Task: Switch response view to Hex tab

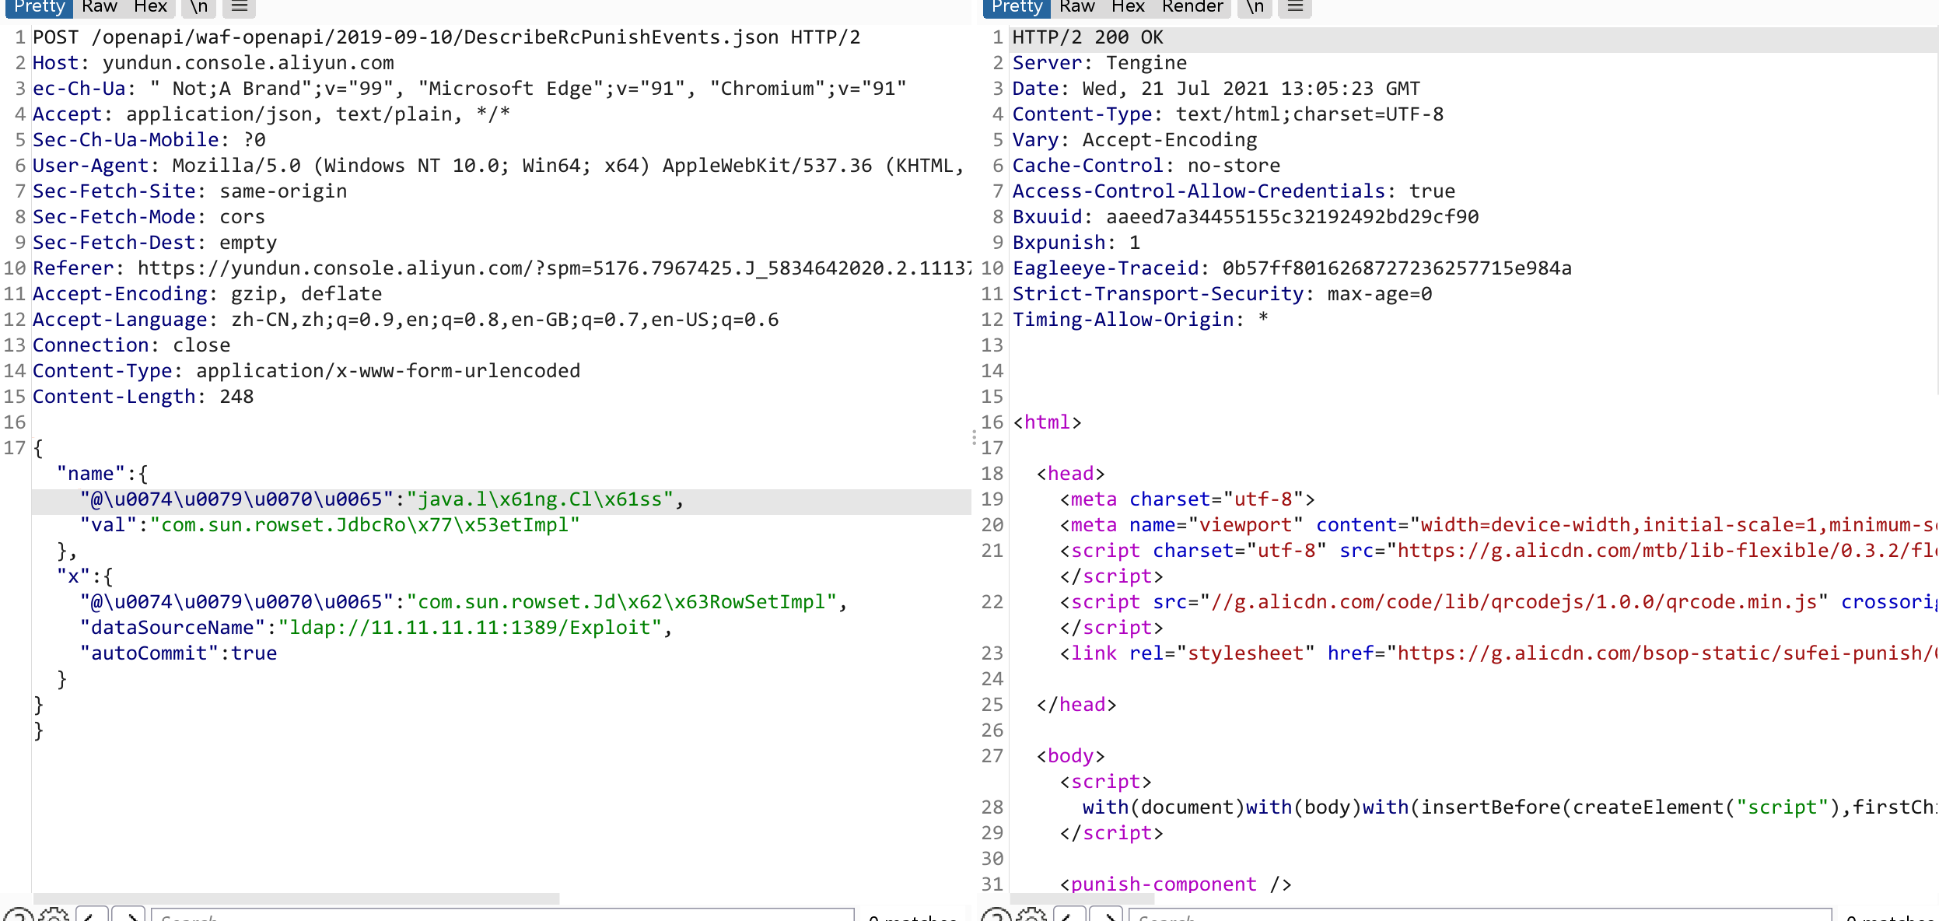Action: tap(1128, 7)
